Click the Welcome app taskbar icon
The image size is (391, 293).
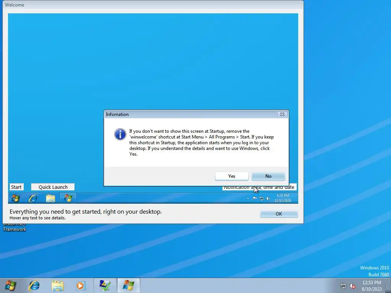[x=128, y=285]
